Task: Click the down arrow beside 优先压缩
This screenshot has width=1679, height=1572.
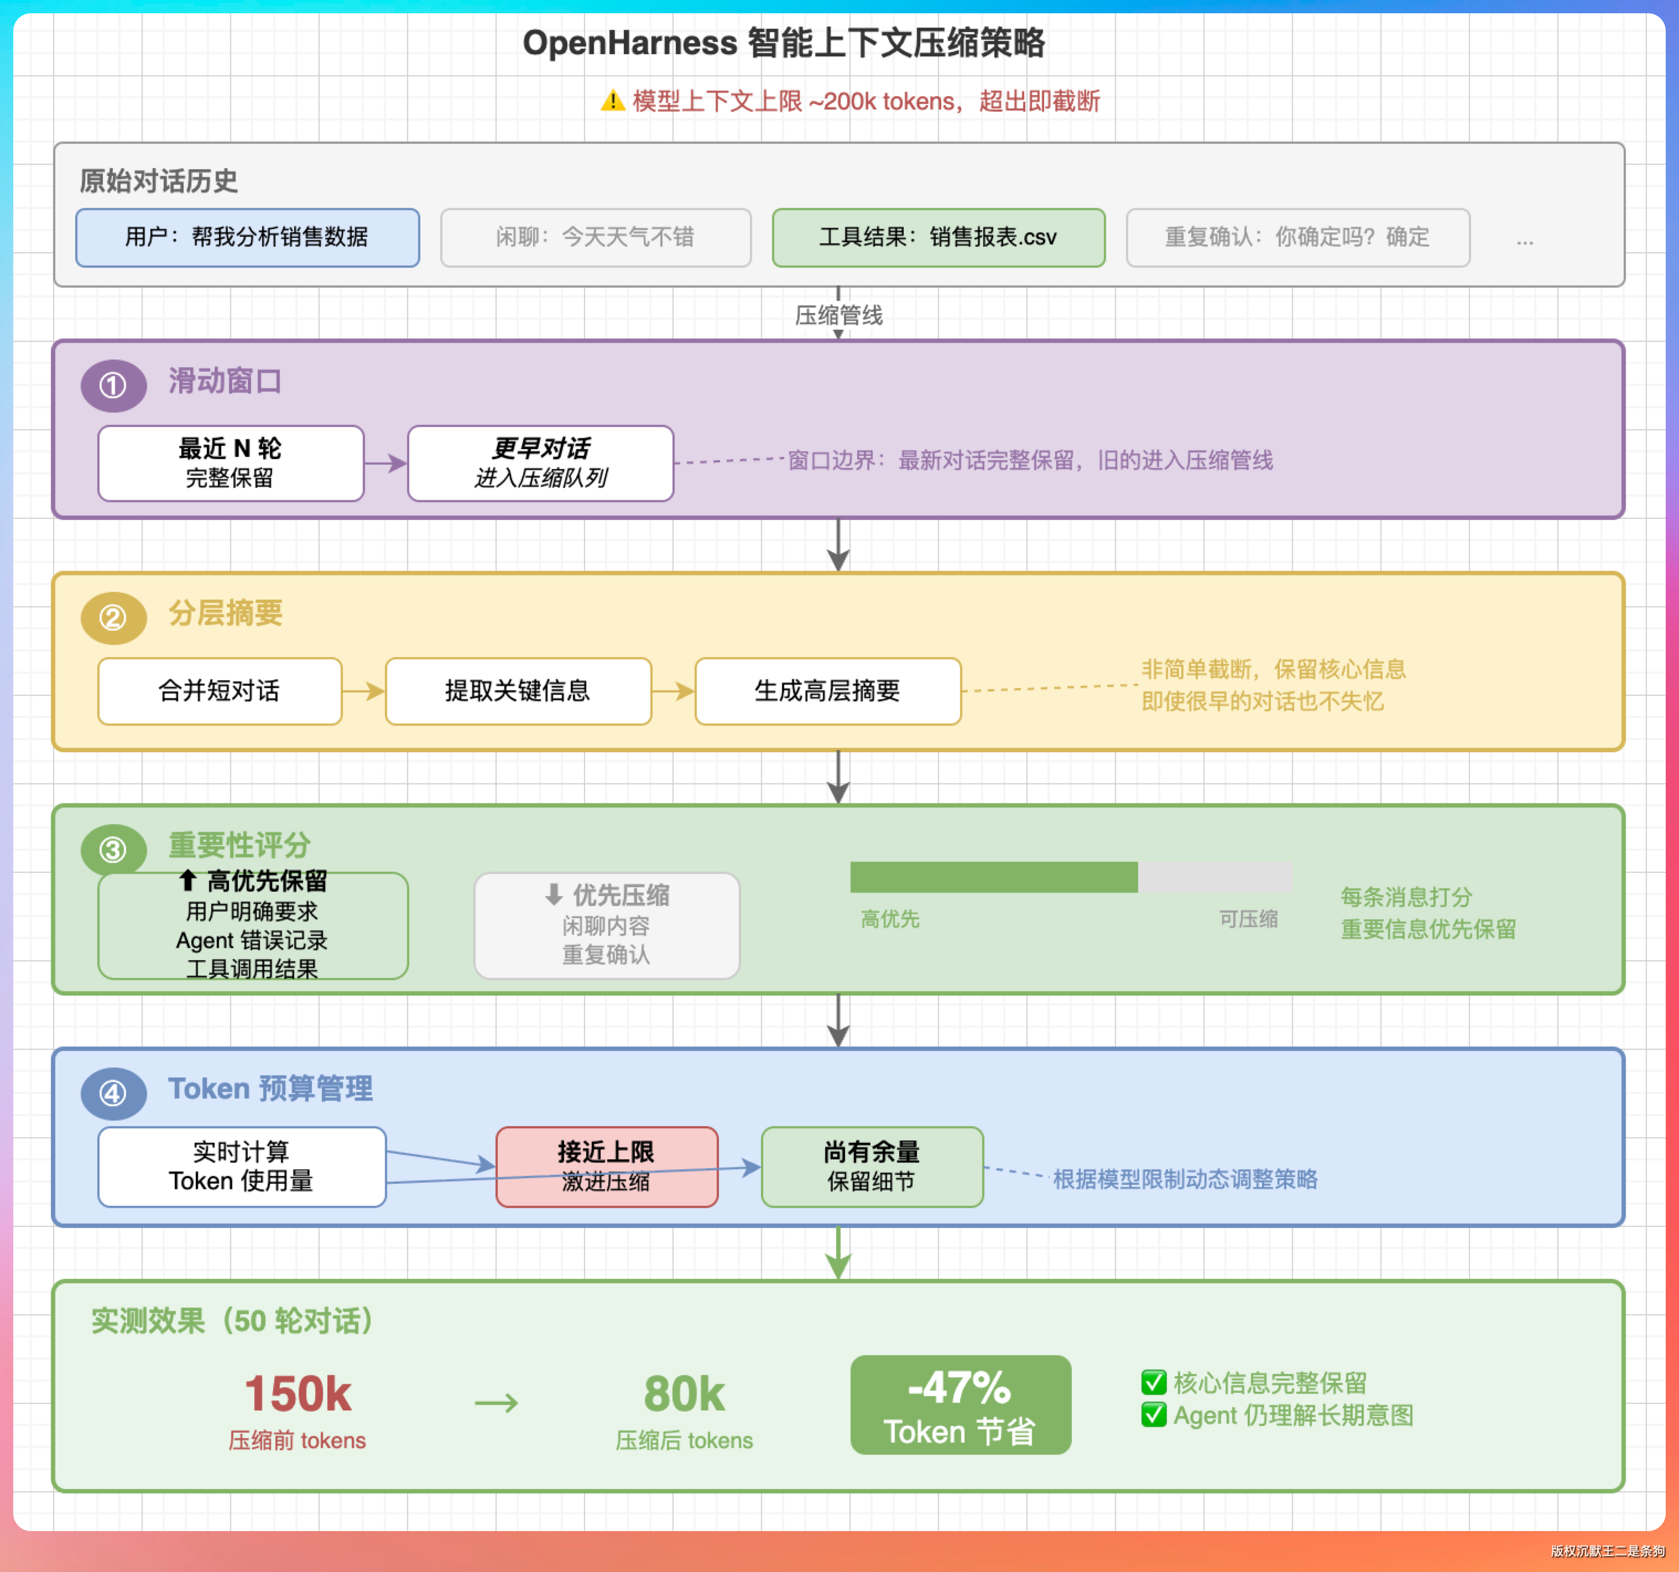Action: click(x=554, y=894)
